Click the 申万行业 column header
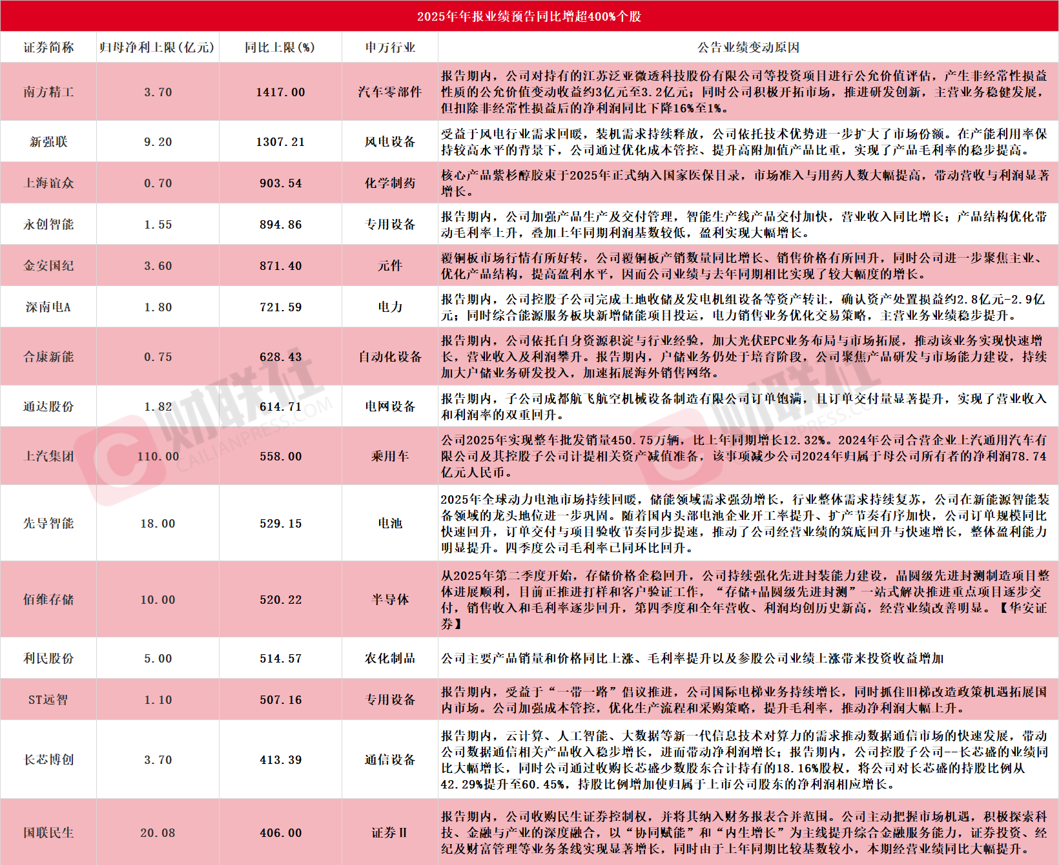 pos(390,47)
